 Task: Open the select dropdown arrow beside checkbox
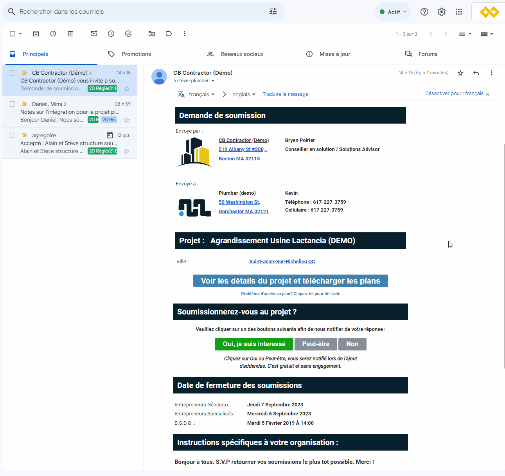pyautogui.click(x=20, y=34)
